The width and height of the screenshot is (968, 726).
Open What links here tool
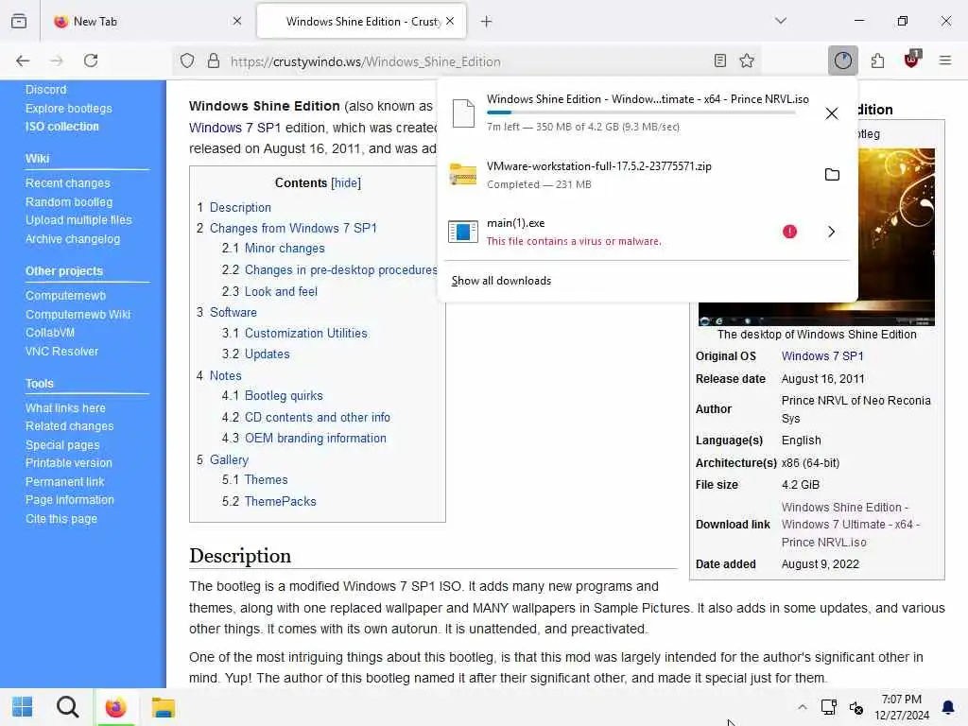click(65, 408)
